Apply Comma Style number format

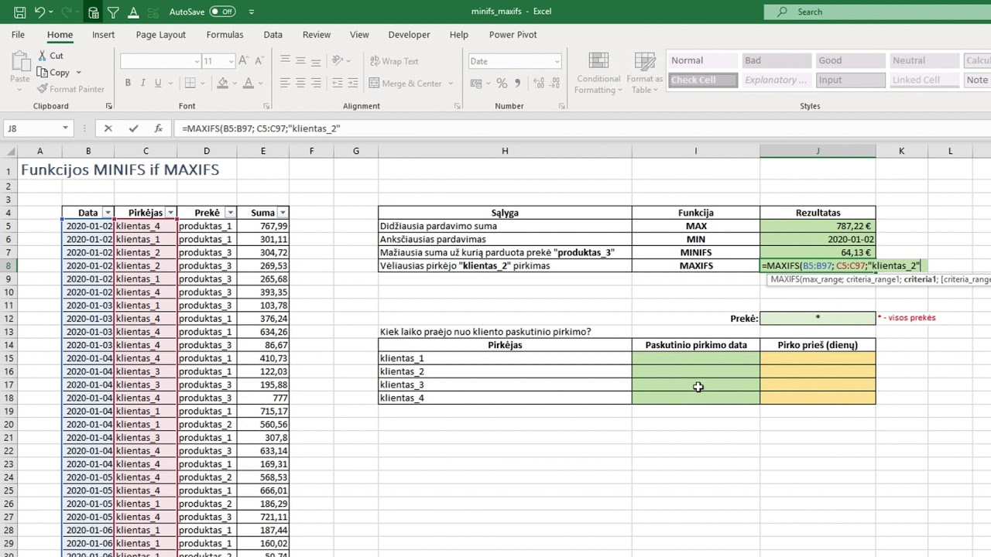(517, 84)
